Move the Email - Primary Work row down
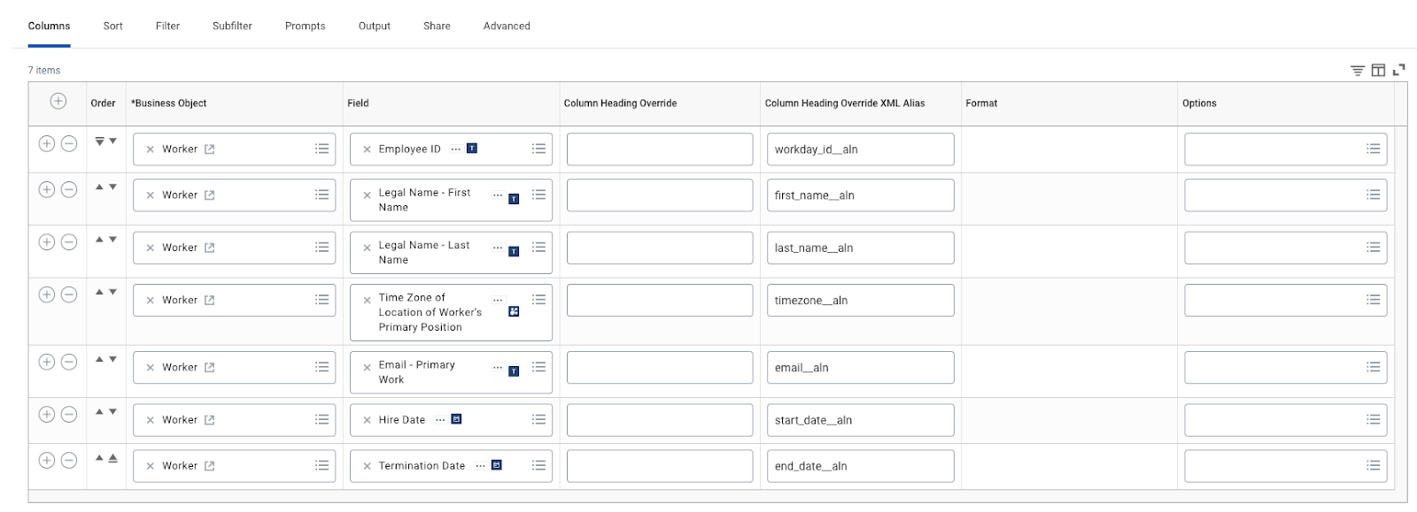Screen dimensions: 1417x512 point(112,360)
